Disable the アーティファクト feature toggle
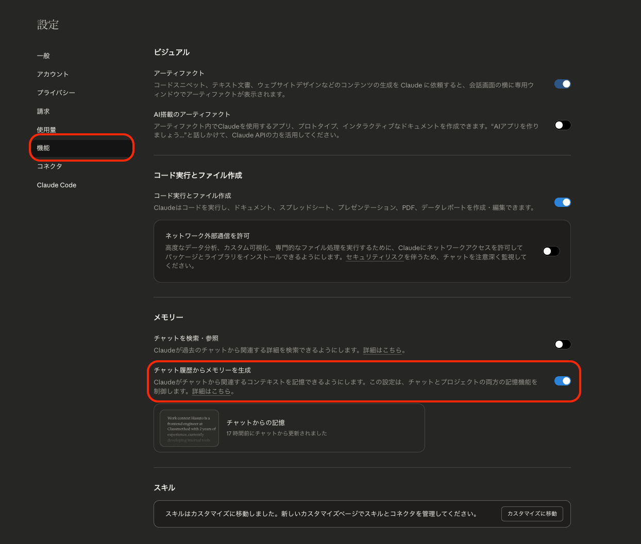The height and width of the screenshot is (544, 641). click(x=562, y=83)
